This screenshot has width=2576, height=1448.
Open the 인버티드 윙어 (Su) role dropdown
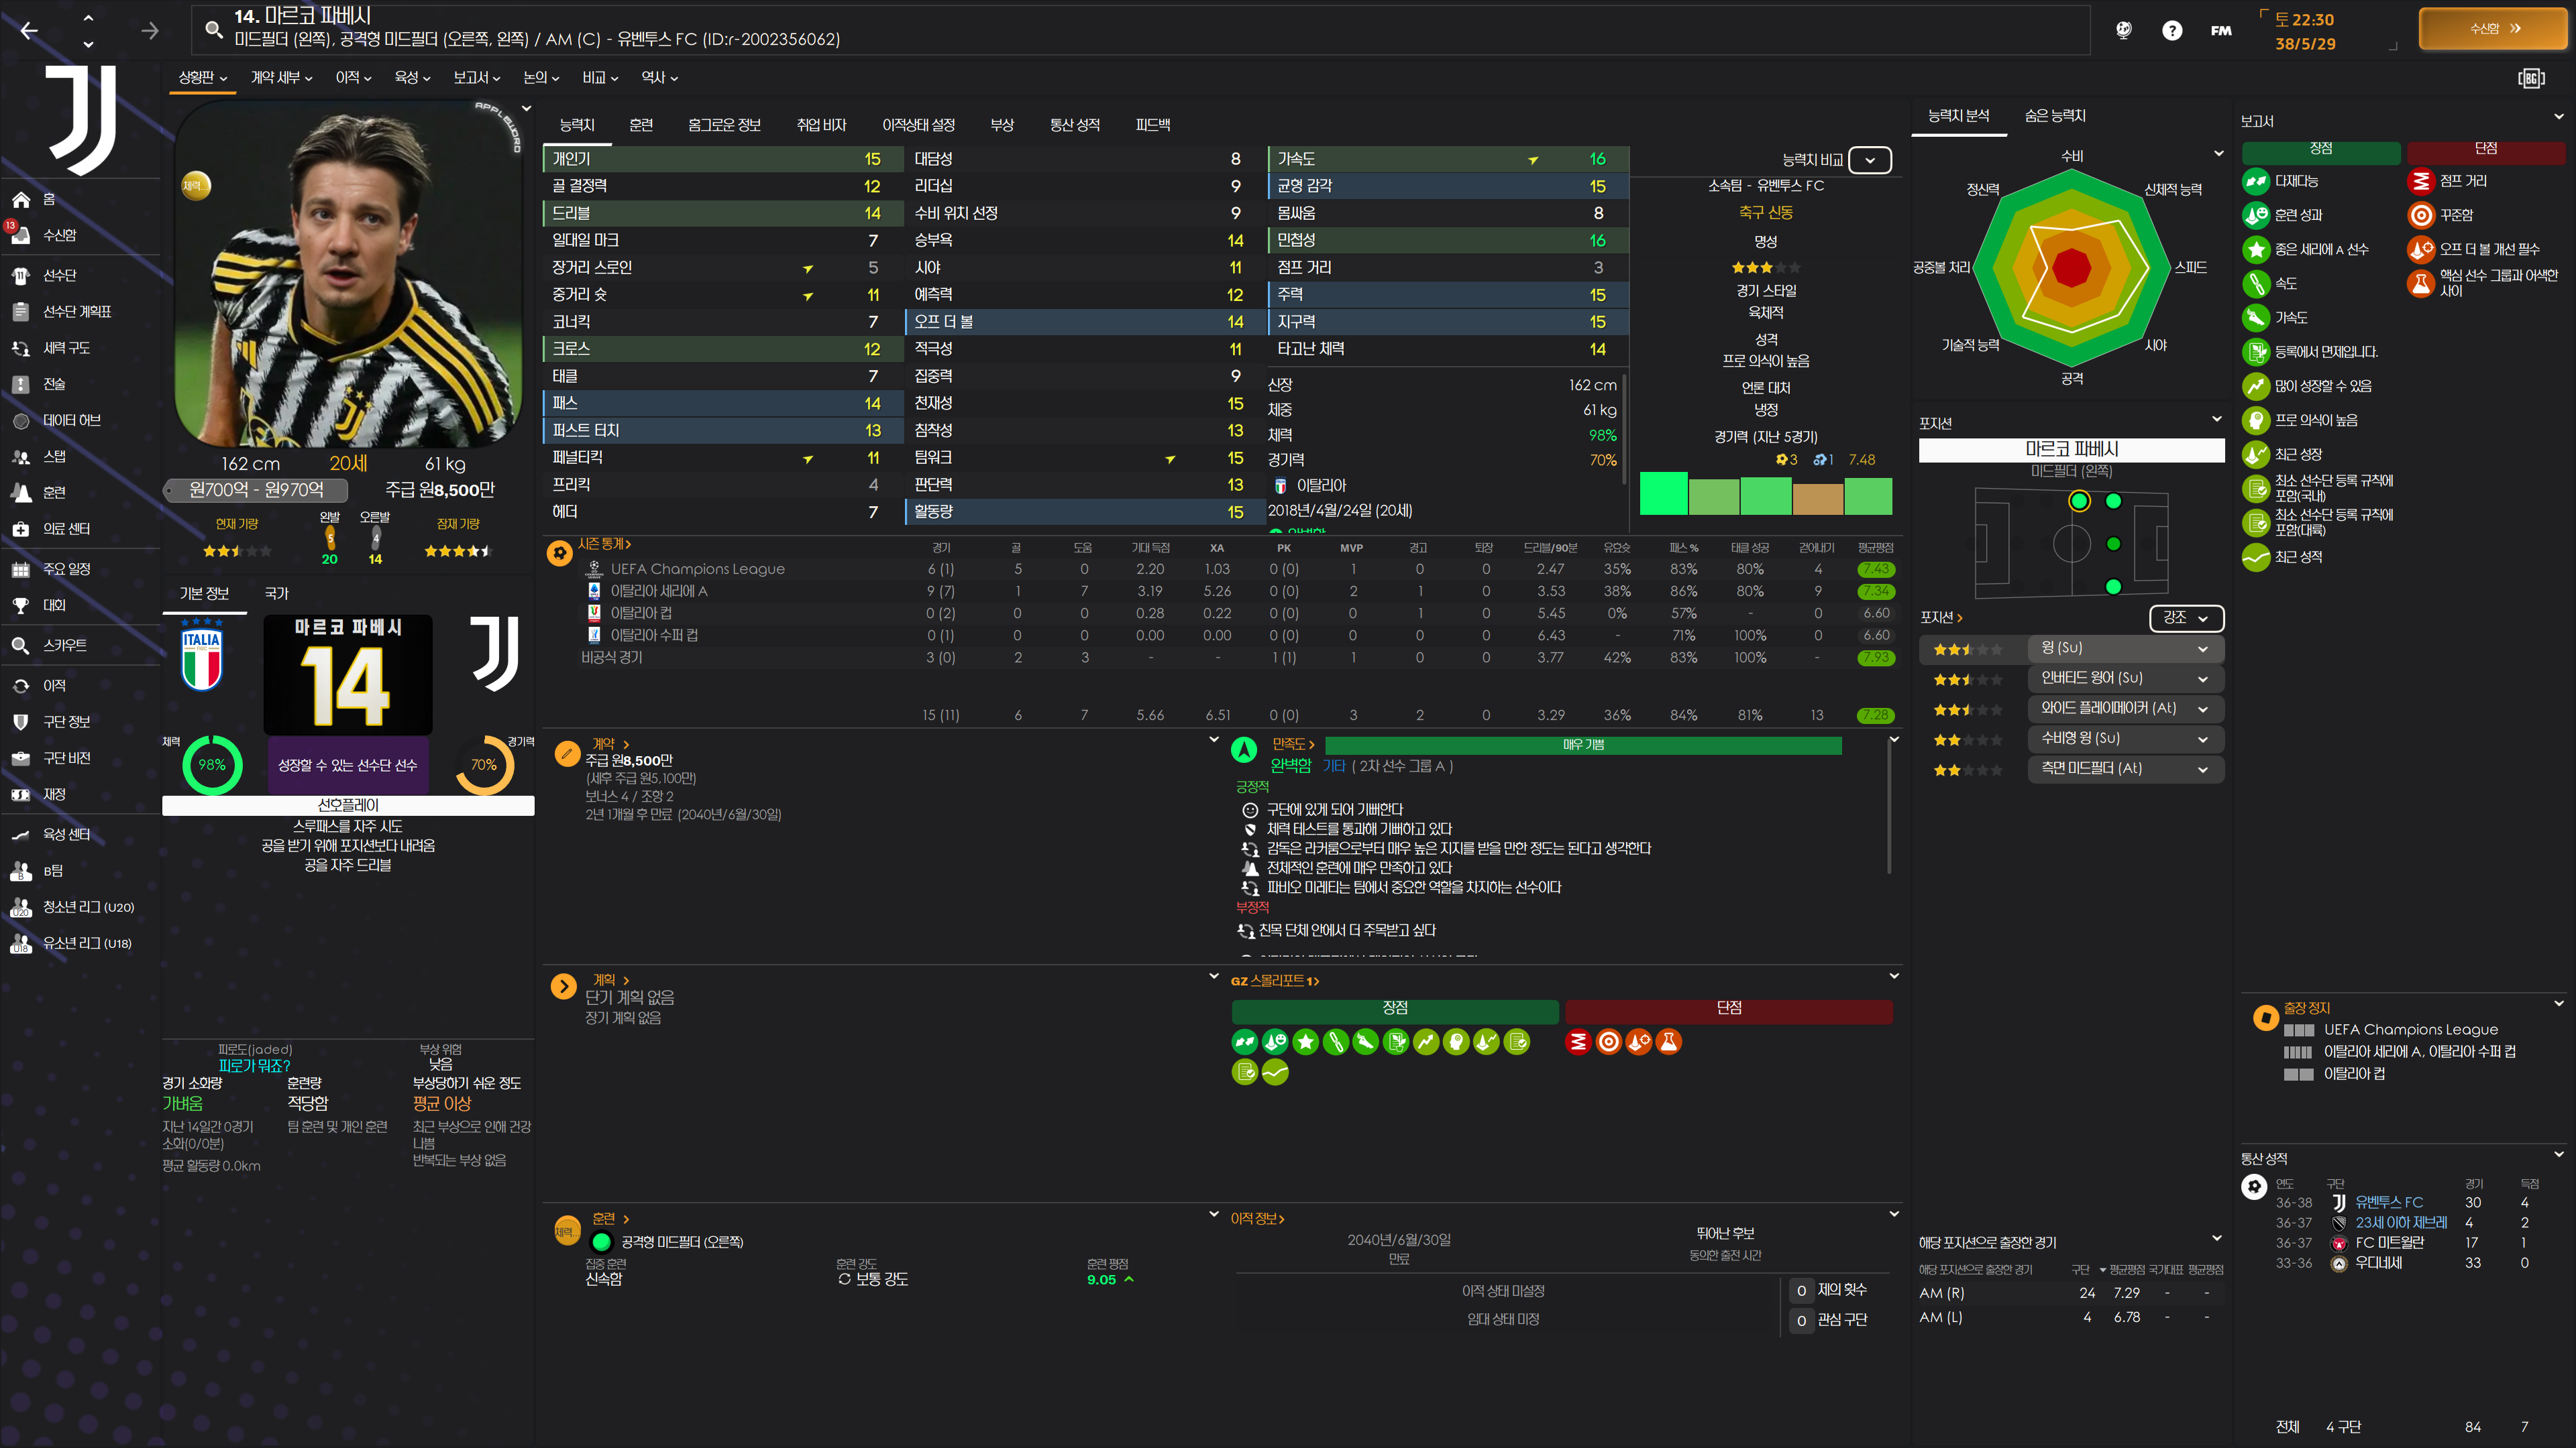(x=2125, y=678)
